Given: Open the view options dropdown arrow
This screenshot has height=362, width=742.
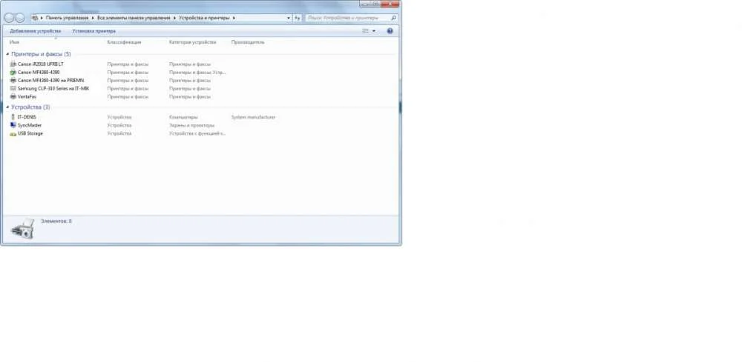Looking at the screenshot, I should pos(374,31).
